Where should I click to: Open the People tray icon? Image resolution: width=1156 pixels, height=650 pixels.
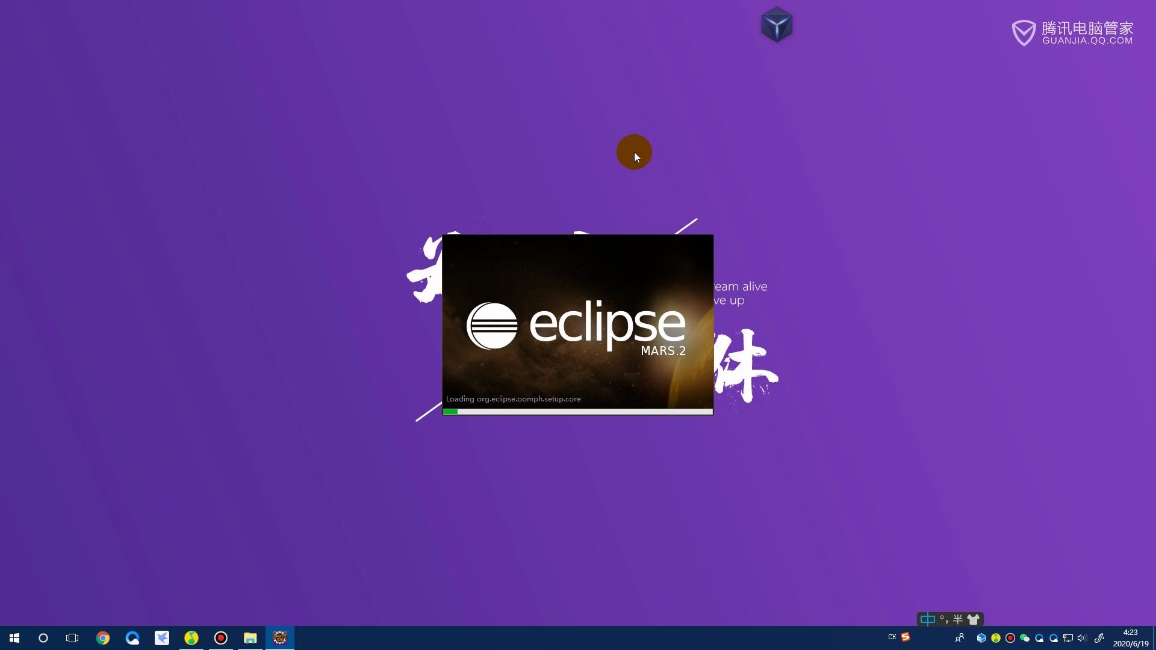click(x=960, y=638)
